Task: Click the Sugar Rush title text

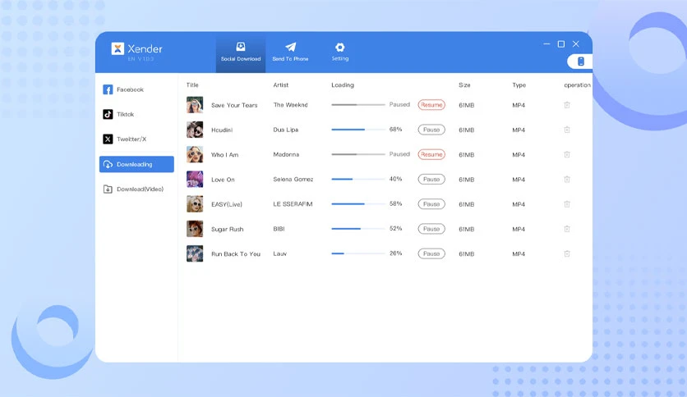Action: (x=228, y=229)
